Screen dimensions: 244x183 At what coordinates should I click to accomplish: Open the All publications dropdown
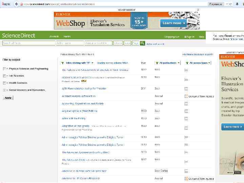click(x=168, y=63)
